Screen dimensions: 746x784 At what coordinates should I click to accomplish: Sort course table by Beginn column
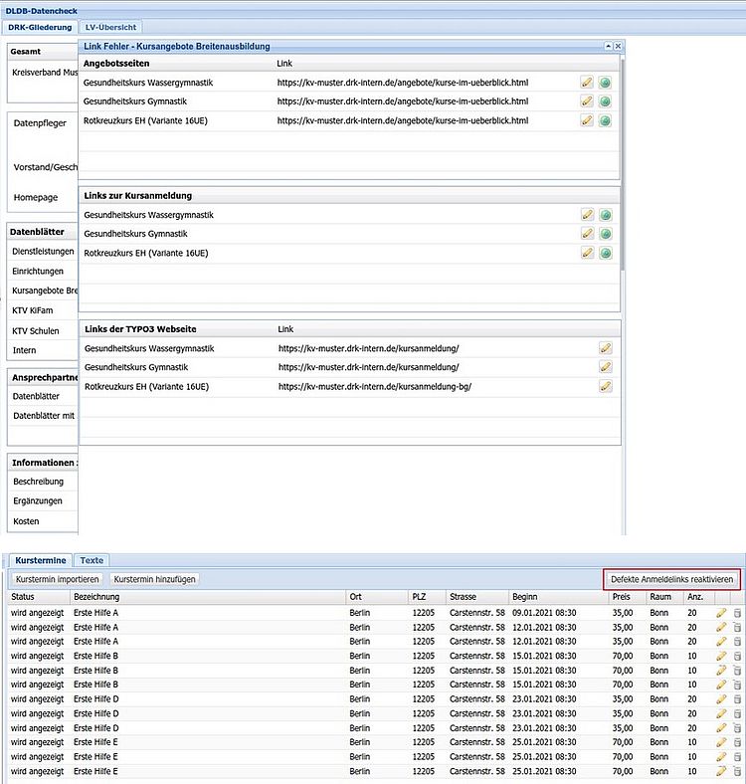coord(524,597)
